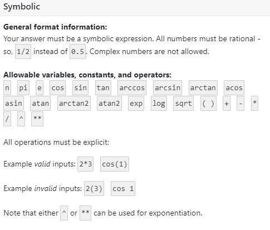Click the 'e' constant token
The width and height of the screenshot is (270, 230).
click(x=40, y=87)
